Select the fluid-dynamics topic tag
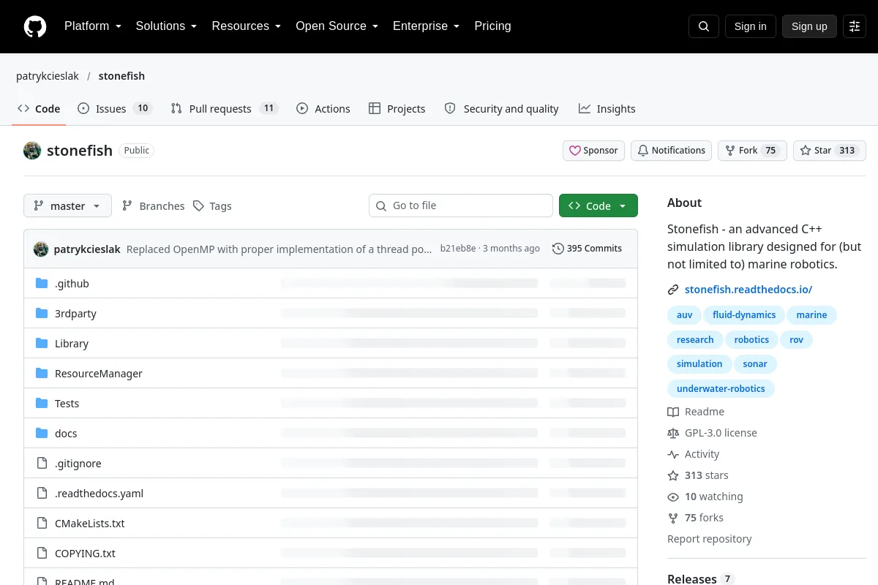This screenshot has height=585, width=878. tap(744, 315)
